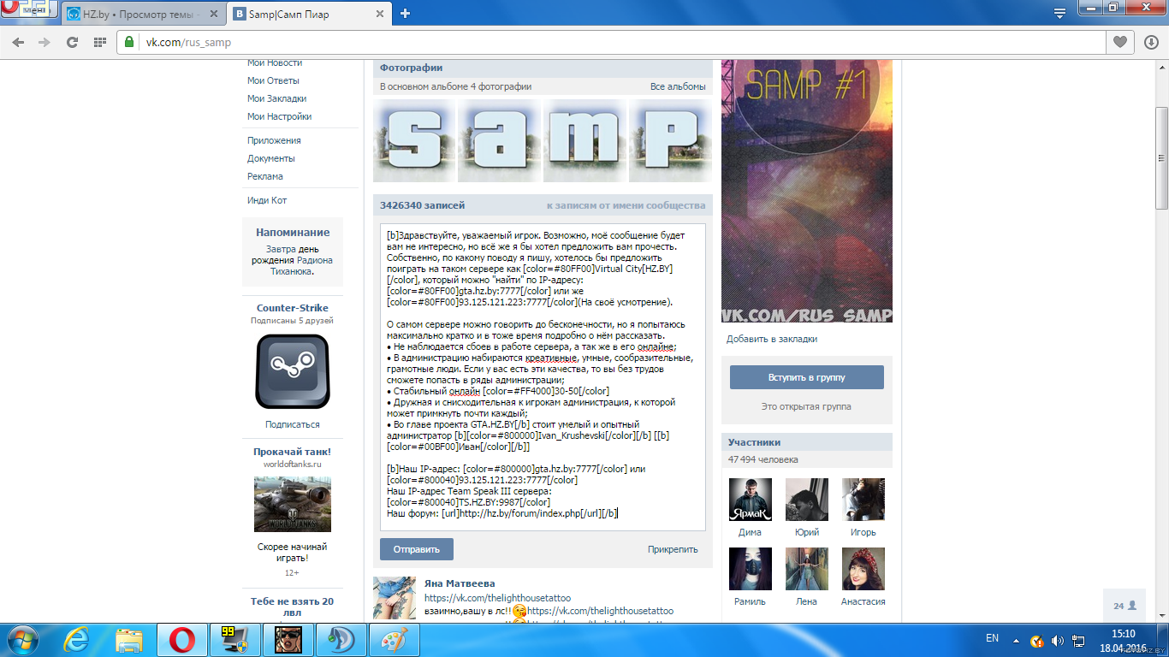Viewport: 1169px width, 657px height.
Task: Launch Internet Explorer from taskbar
Action: (x=78, y=639)
